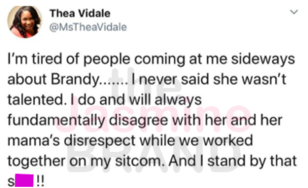Screen dimensions: 308x188
Task: Click the word Brandy in the tweet
Action: click(x=75, y=80)
